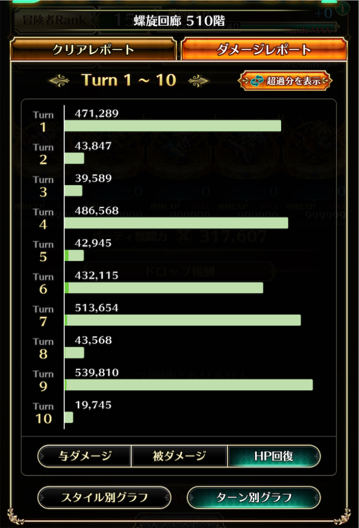This screenshot has height=528, width=359.
Task: Click the Turn 10 label
Action: [43, 414]
